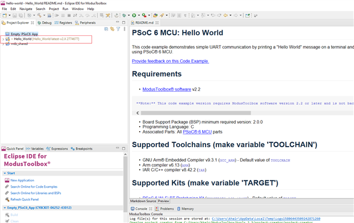Minimize the Project Explorer panel
This screenshot has width=354, height=223.
118,22
